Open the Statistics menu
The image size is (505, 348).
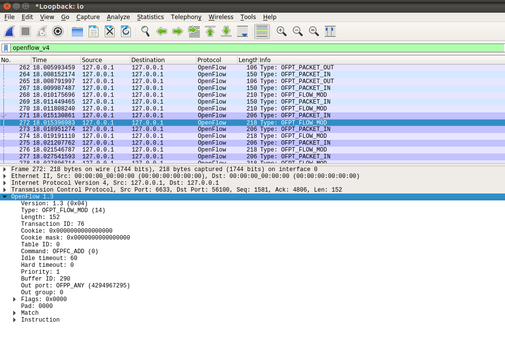coord(150,17)
